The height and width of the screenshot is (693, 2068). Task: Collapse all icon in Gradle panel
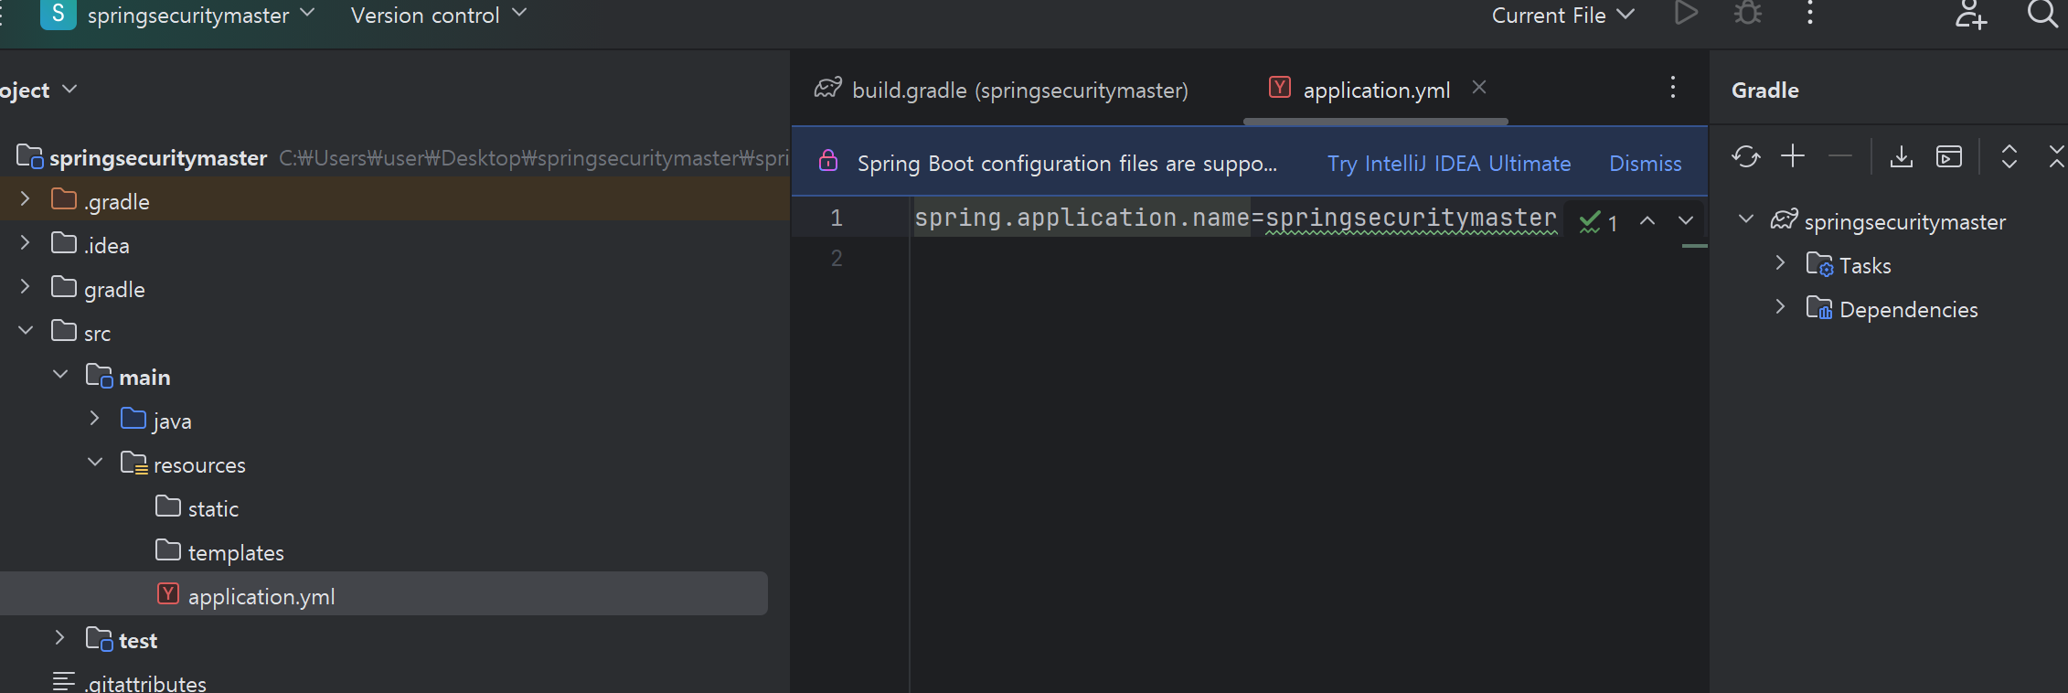coord(2057,156)
